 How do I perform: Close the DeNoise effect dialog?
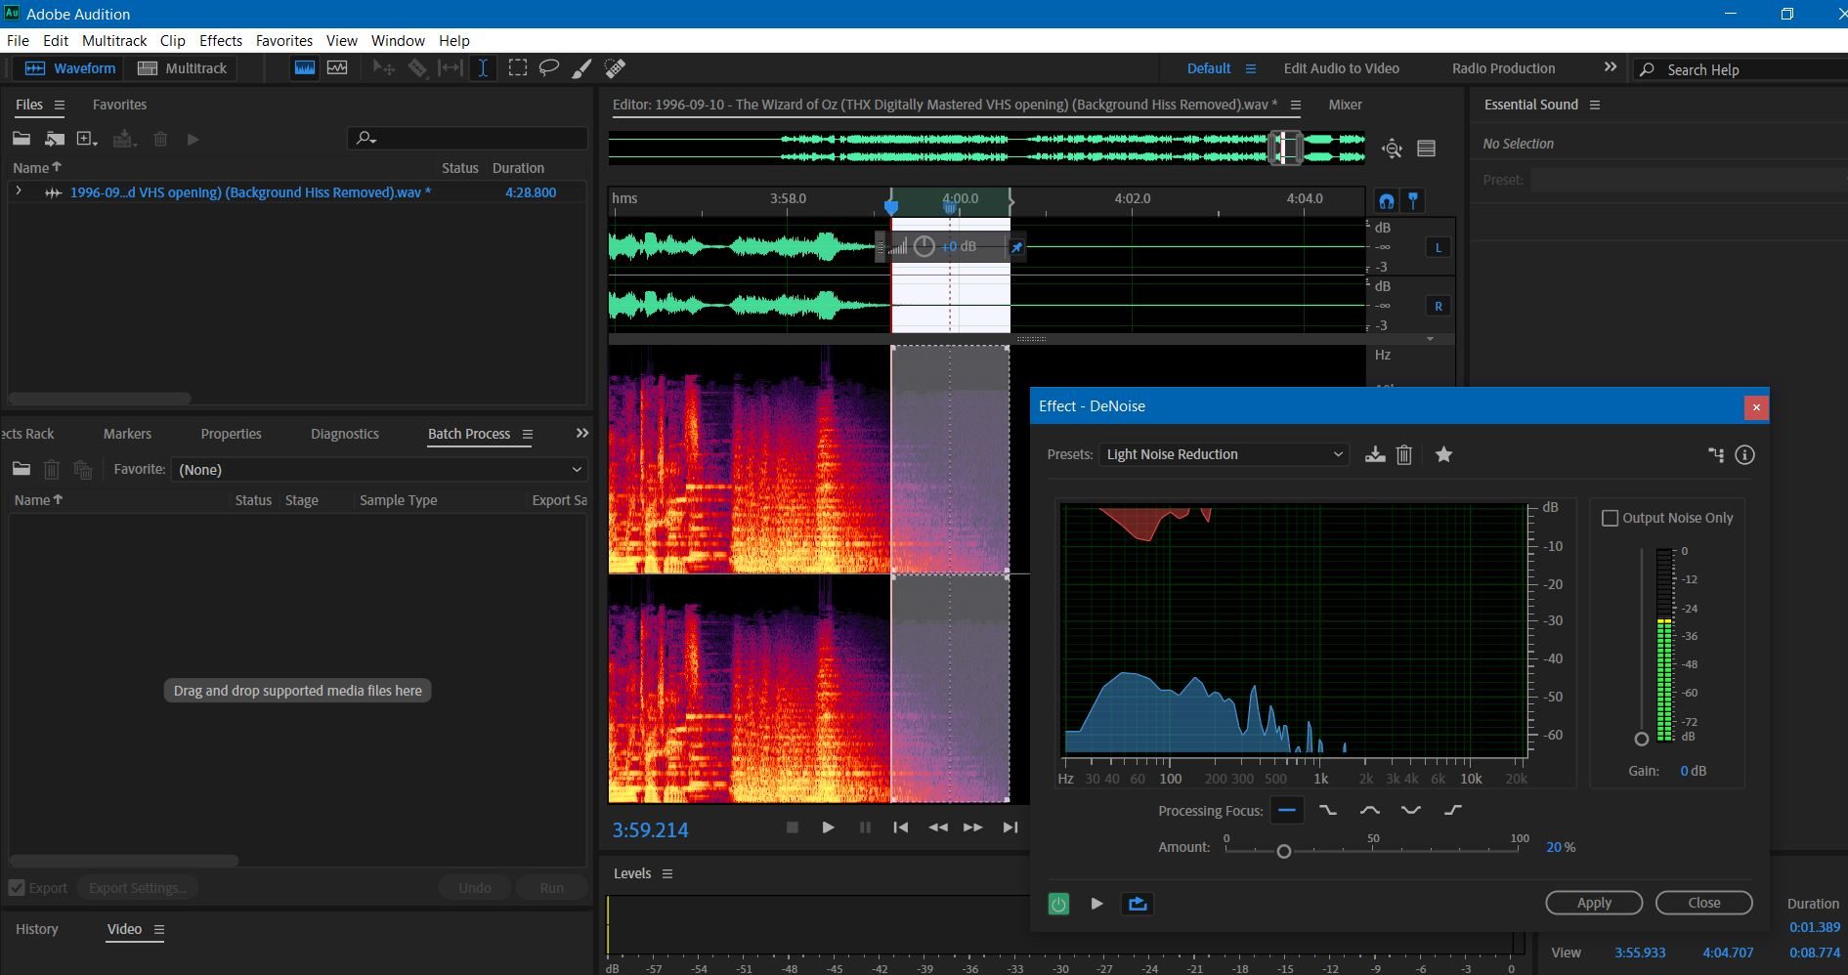(x=1703, y=903)
